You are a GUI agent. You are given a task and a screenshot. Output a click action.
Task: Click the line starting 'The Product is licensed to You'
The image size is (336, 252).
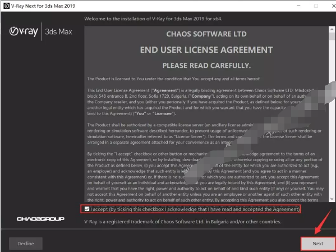click(173, 79)
